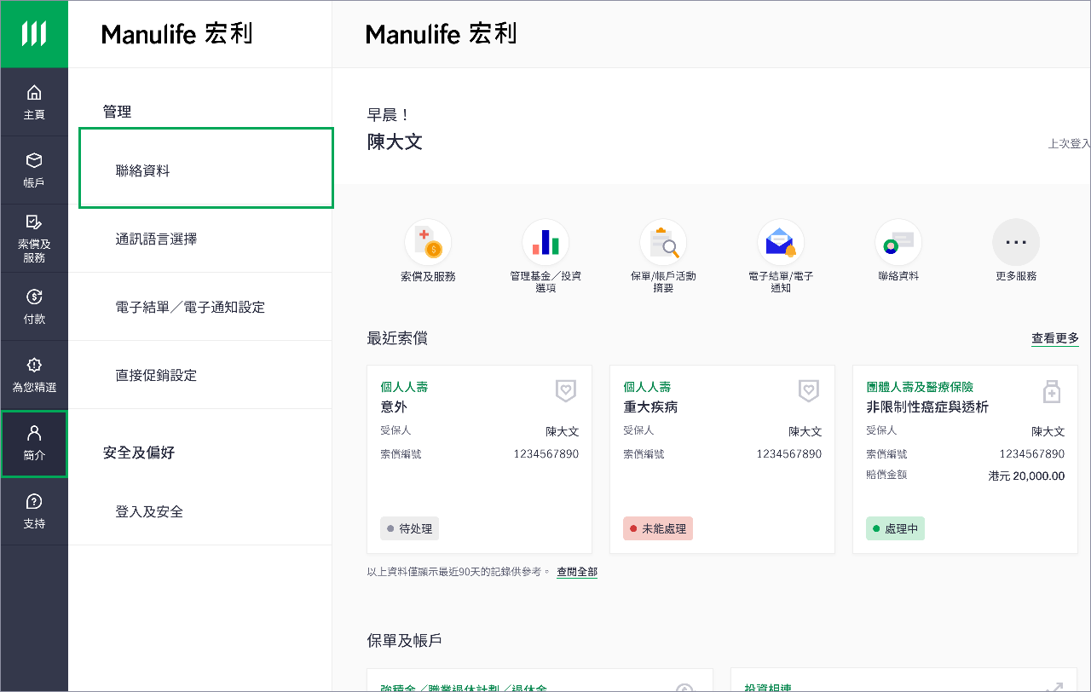Click 港元 20,000.00 amount
Screen dimensions: 1091x692
tap(1026, 476)
